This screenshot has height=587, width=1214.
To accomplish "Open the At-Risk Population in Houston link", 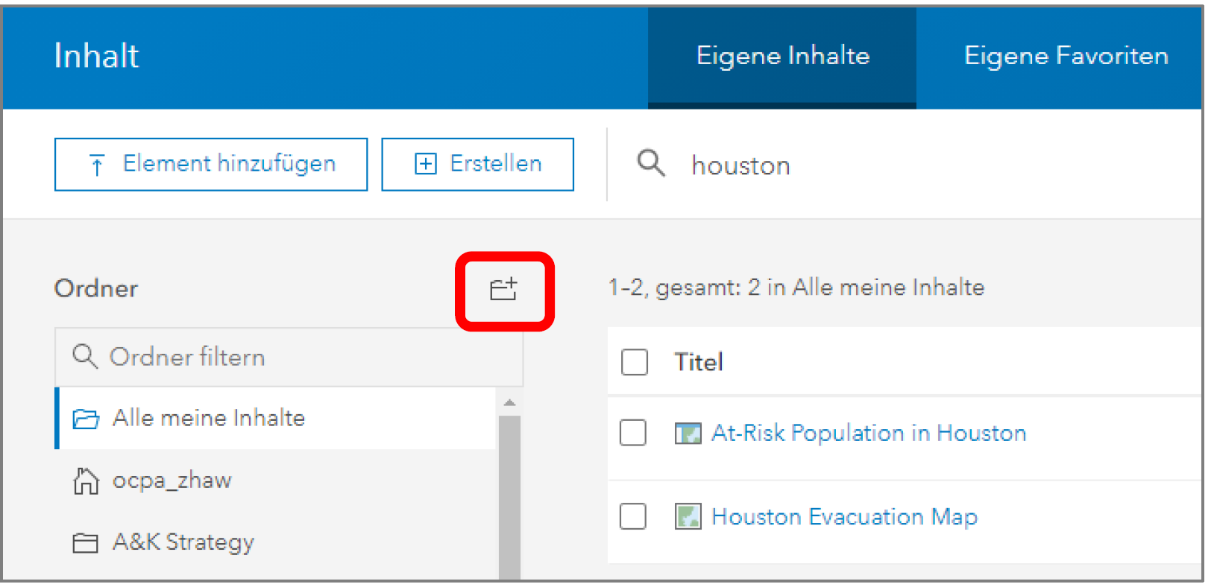I will [869, 433].
